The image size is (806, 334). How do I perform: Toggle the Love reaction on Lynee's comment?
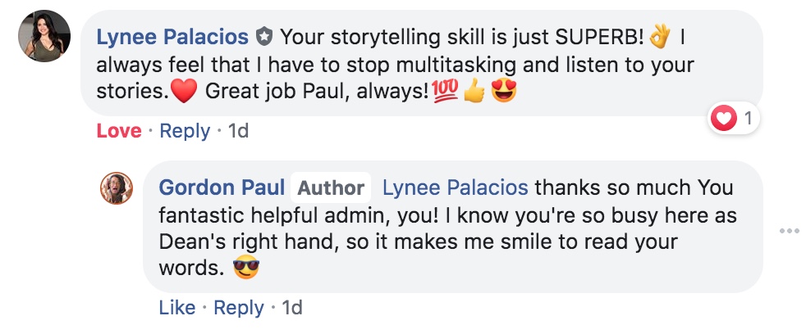tap(119, 131)
